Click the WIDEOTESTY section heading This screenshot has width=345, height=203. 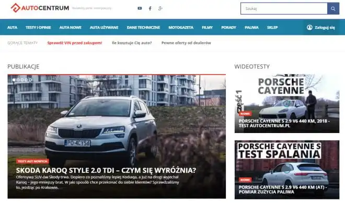click(x=252, y=67)
